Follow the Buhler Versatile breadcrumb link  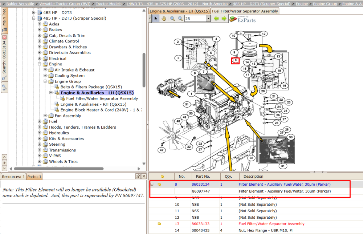tap(20, 4)
